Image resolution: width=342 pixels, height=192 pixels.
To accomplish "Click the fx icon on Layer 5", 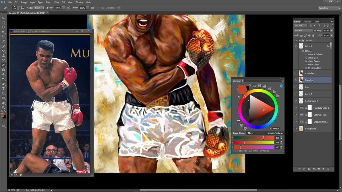I will pyautogui.click(x=328, y=46).
